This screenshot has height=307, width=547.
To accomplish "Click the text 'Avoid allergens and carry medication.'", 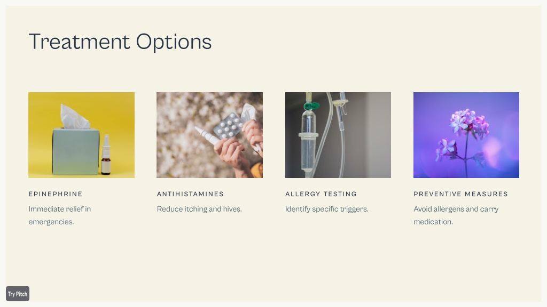I will pos(456,215).
